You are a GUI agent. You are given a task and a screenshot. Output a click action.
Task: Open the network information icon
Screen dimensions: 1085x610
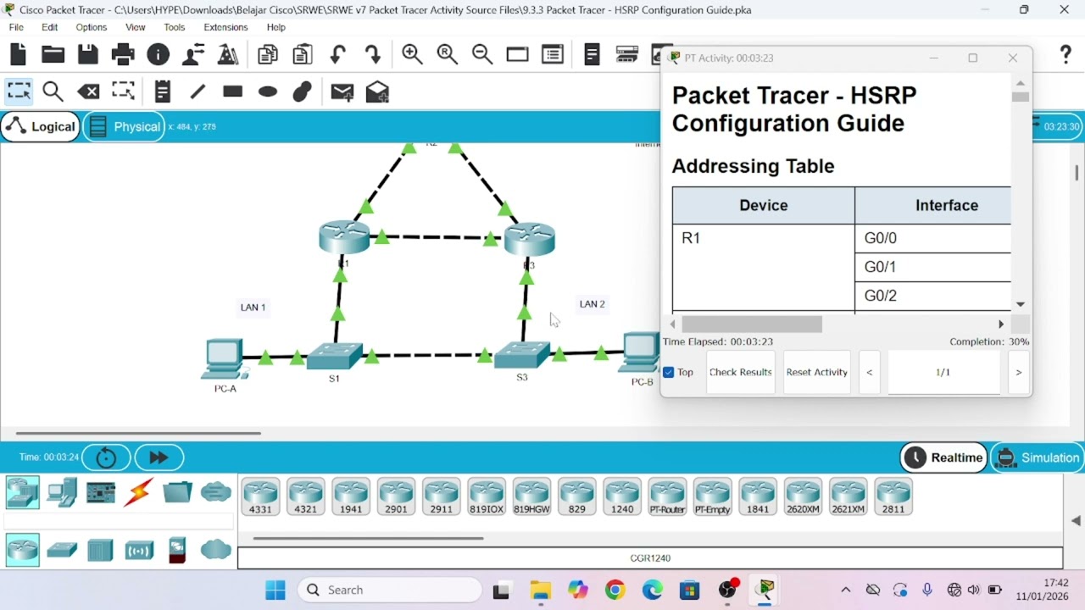click(x=159, y=55)
